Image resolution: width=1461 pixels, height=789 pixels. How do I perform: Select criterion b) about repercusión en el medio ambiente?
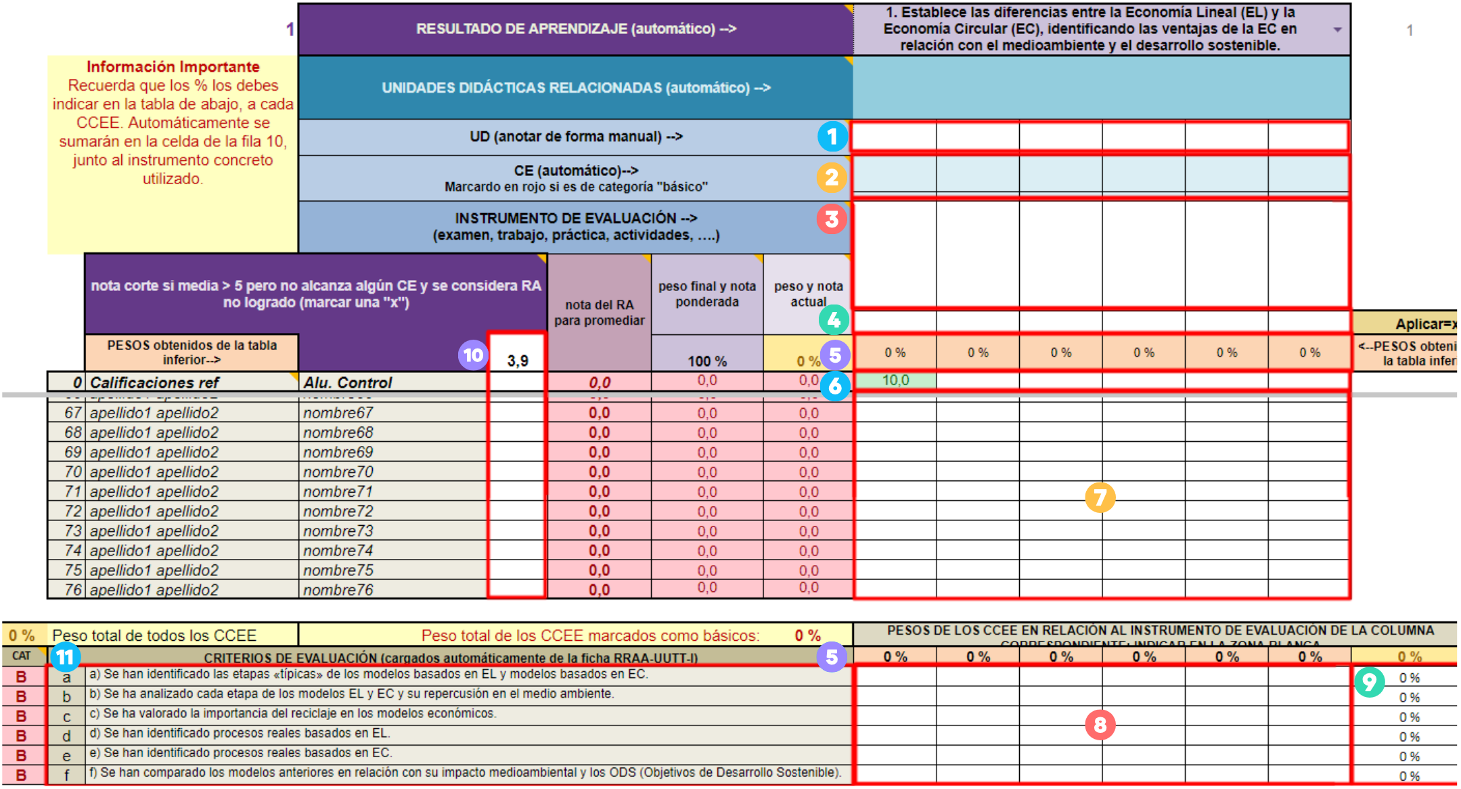point(468,694)
